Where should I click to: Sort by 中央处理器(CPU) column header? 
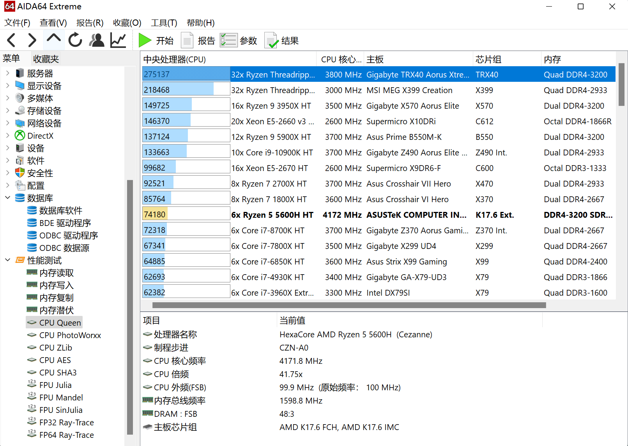pos(229,59)
